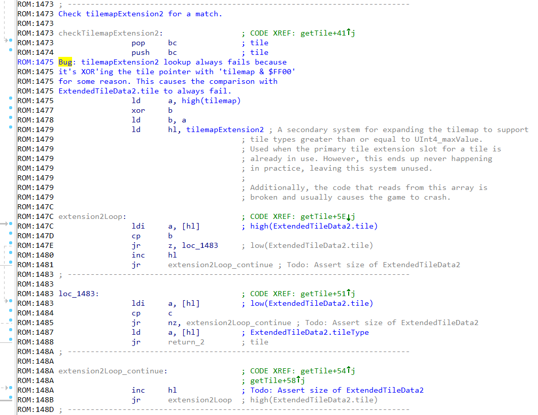
Task: Click 'ldi' mnemonic at ROM:147C
Action: click(138, 226)
